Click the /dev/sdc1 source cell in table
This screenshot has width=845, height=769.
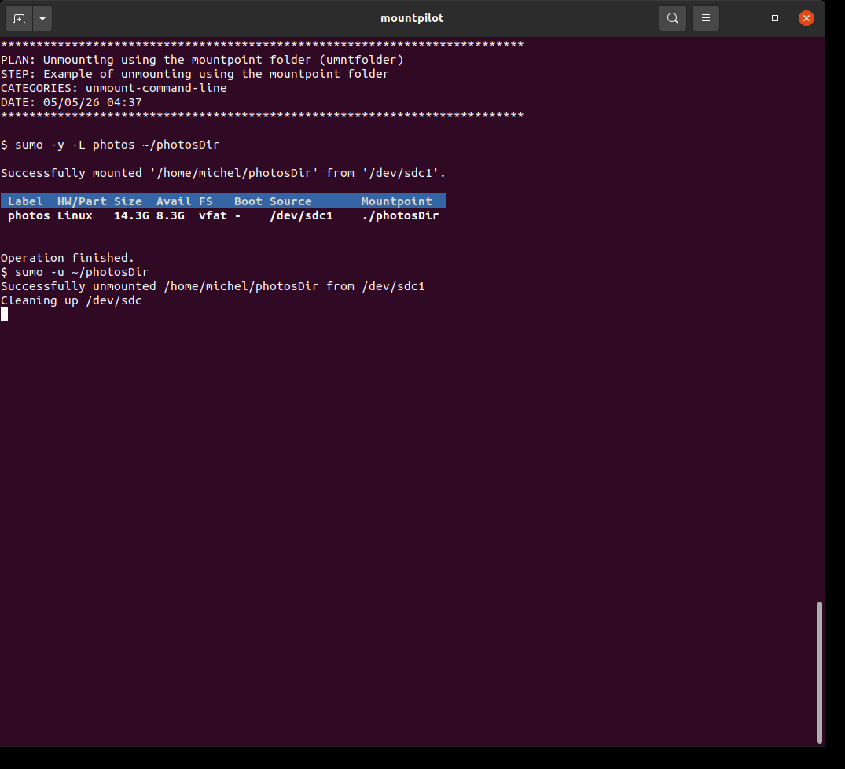[301, 215]
